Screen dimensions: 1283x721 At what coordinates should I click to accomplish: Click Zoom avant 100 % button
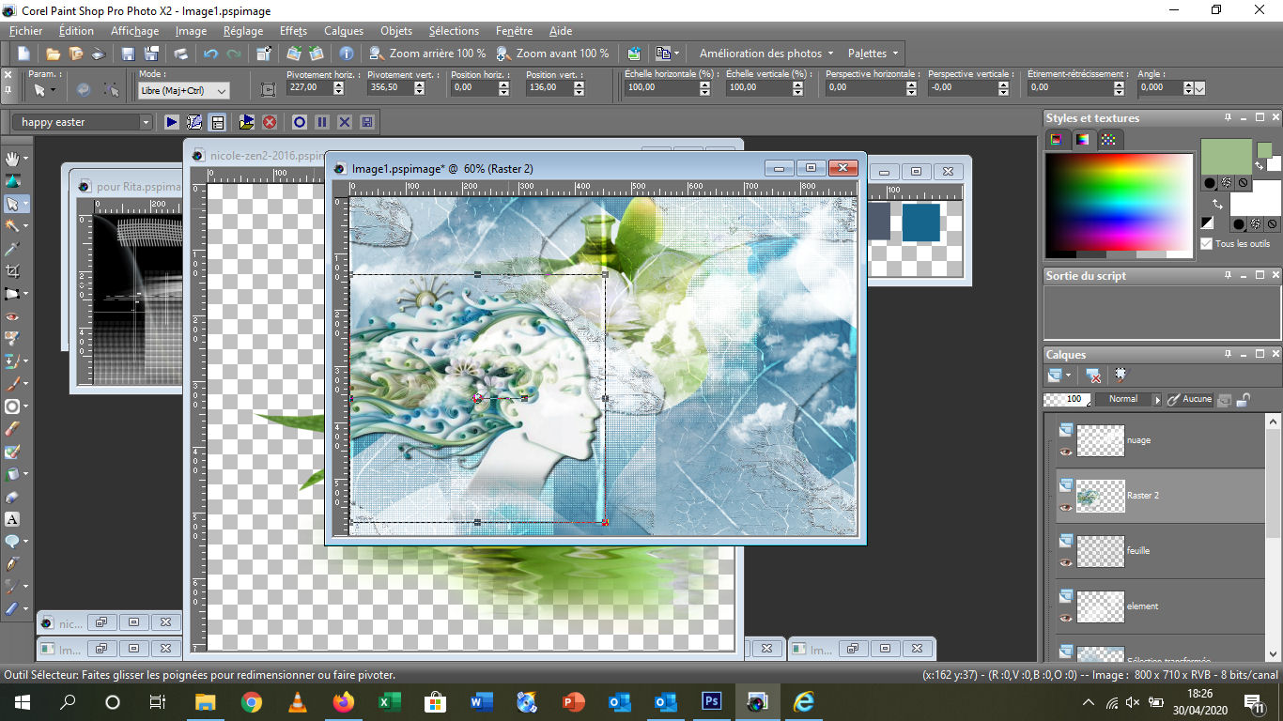[x=553, y=54]
